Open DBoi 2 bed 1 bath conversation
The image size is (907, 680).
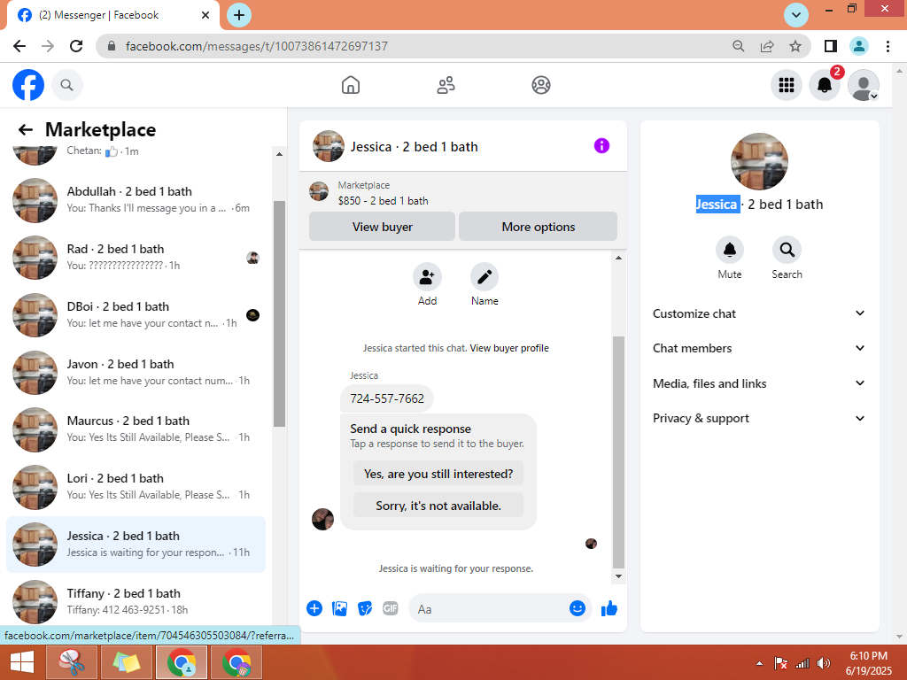click(136, 315)
